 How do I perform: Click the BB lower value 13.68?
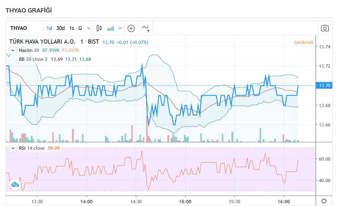pos(85,59)
